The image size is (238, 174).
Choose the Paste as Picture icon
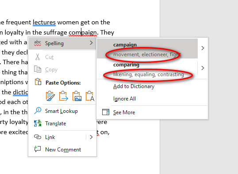pyautogui.click(x=77, y=96)
